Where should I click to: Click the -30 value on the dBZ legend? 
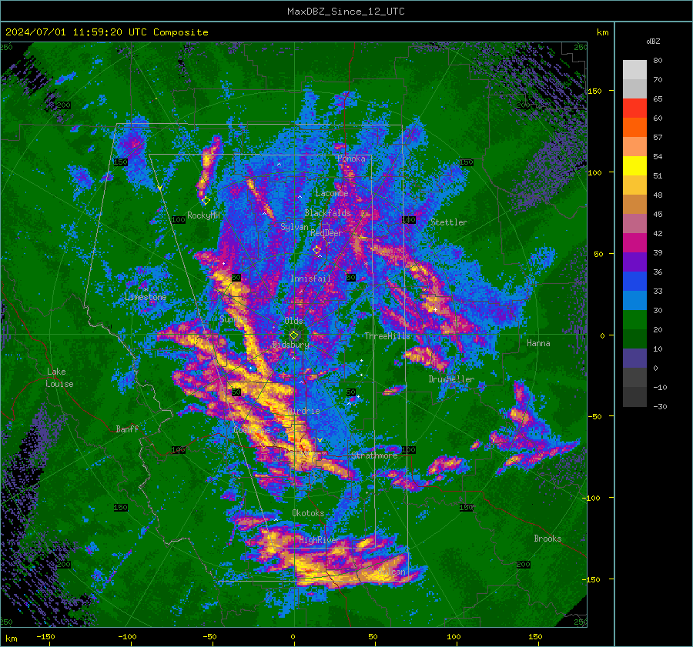click(x=660, y=406)
